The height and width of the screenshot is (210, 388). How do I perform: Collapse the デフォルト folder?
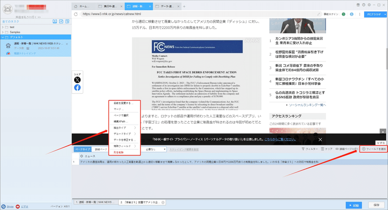tap(3, 37)
